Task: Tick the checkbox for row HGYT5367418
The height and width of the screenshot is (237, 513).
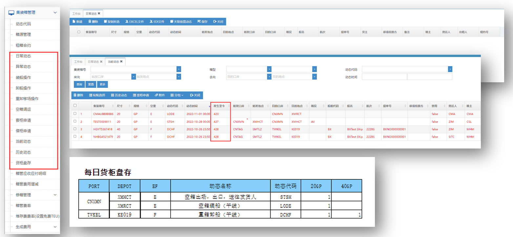Action: coord(75,129)
